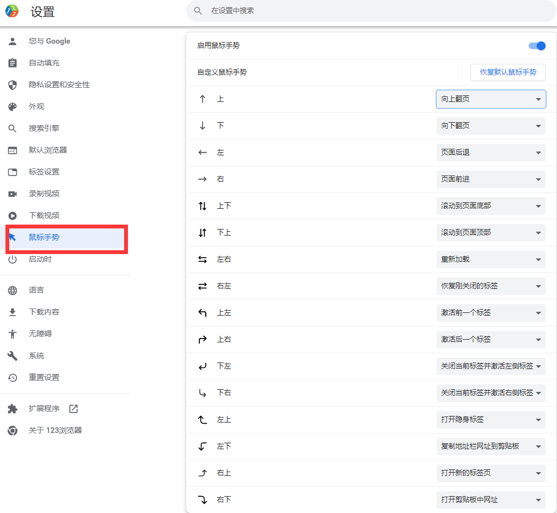Click the globe icon beside 语言
The width and height of the screenshot is (557, 513).
pos(13,291)
